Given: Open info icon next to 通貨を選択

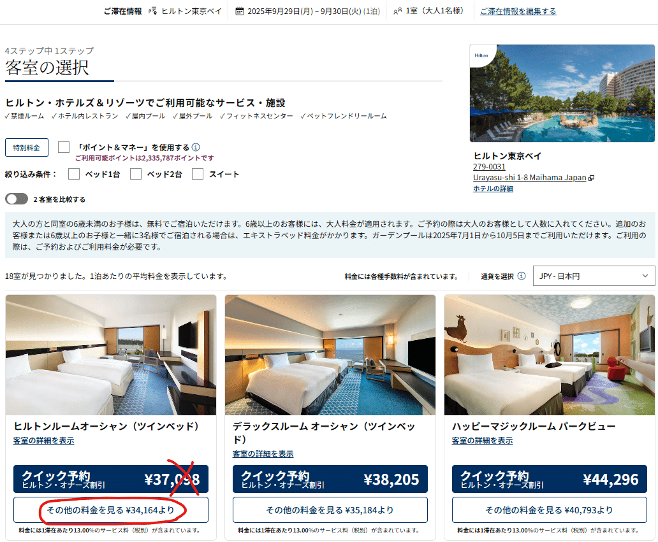Looking at the screenshot, I should (x=521, y=276).
